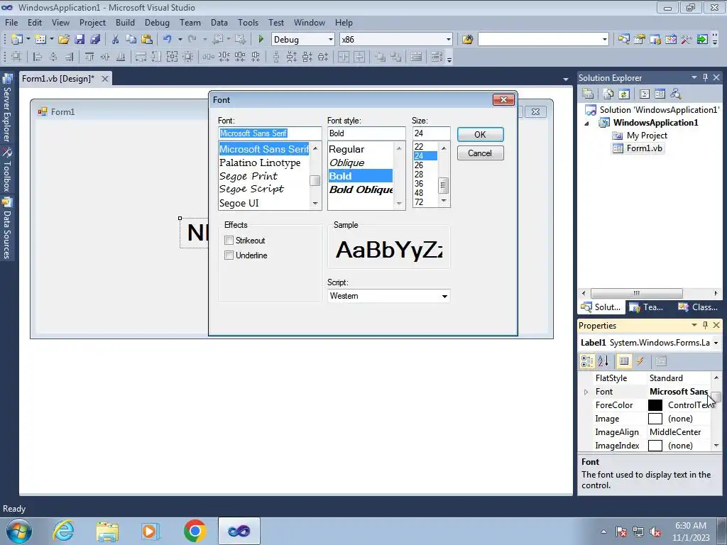727x545 pixels.
Task: Click OK in the Font dialog
Action: (x=480, y=134)
